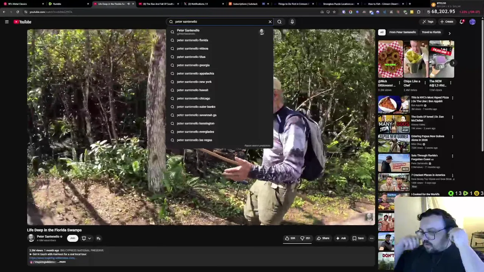The width and height of the screenshot is (484, 272).
Task: Choose suggestion peter santenello titus
Action: [x=219, y=57]
